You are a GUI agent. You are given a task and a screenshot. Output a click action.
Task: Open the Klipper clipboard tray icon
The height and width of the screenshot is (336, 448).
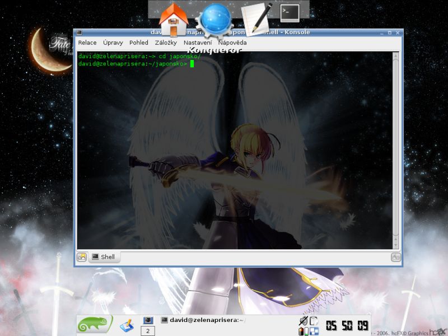tap(314, 320)
